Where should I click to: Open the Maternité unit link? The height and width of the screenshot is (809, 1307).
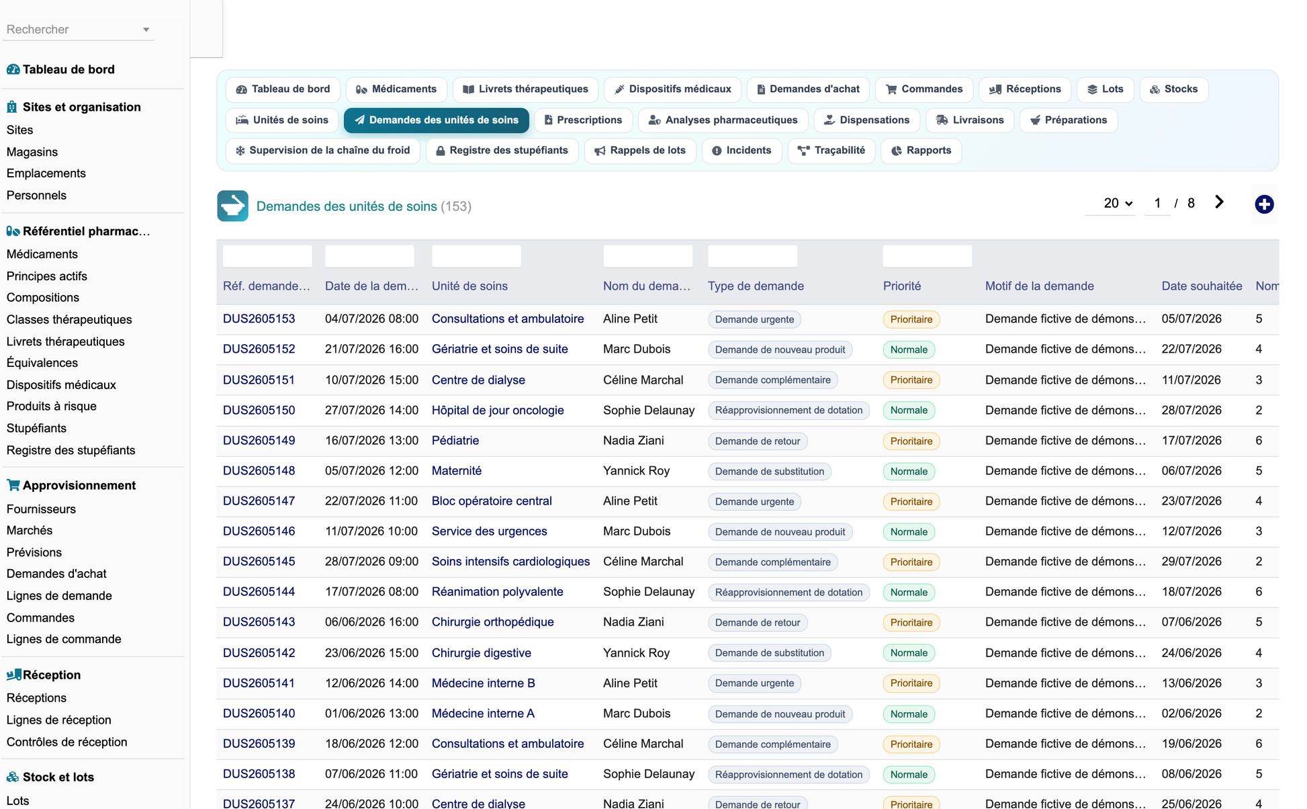(x=457, y=471)
